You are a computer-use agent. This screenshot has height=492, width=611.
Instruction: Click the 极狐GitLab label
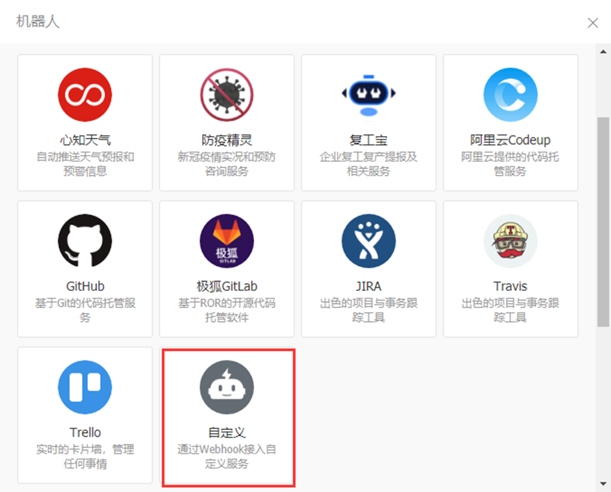click(x=227, y=286)
